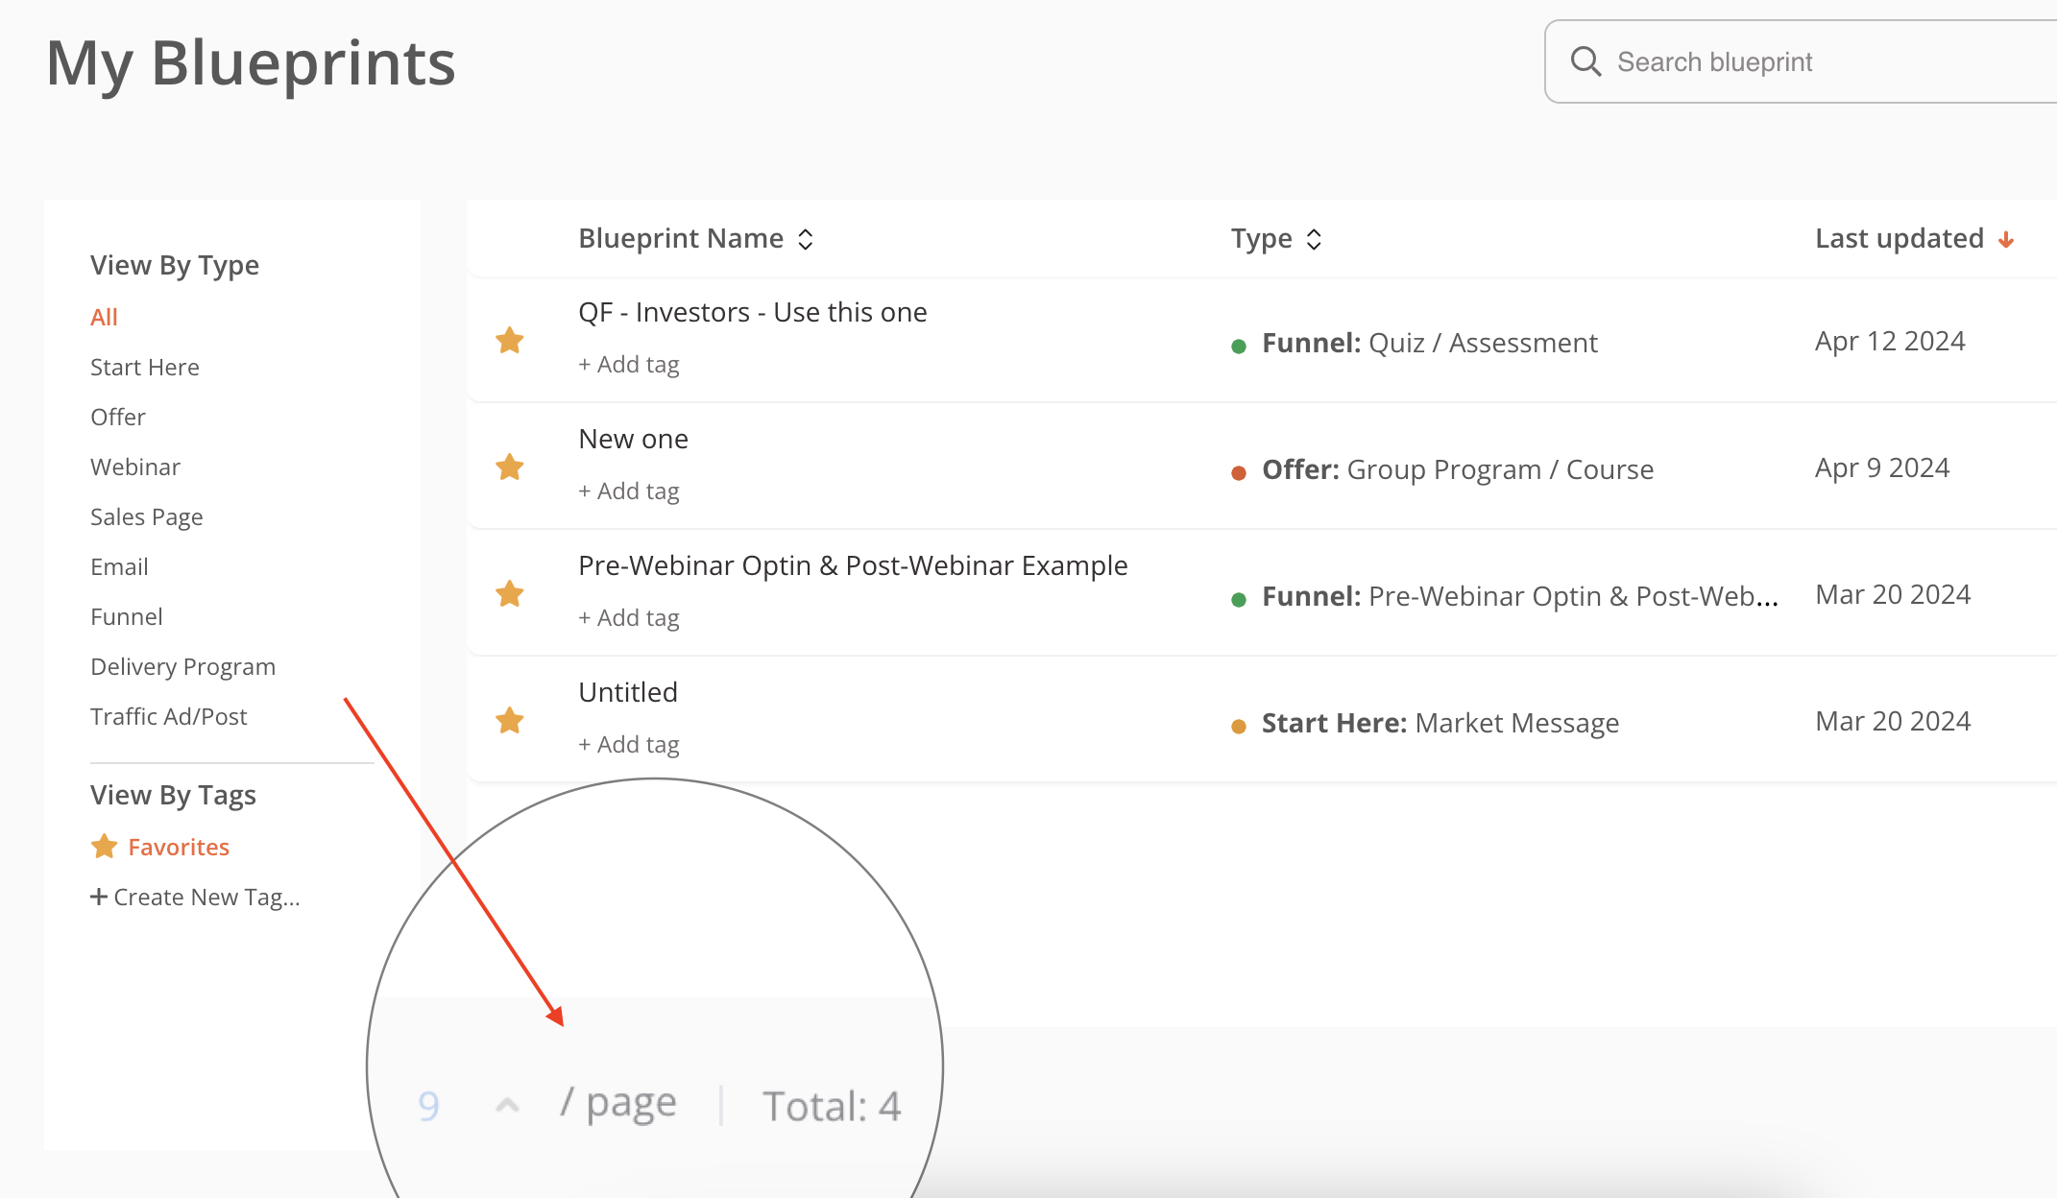The width and height of the screenshot is (2057, 1198).
Task: Click the Last updated descending arrow
Action: pyautogui.click(x=2006, y=240)
